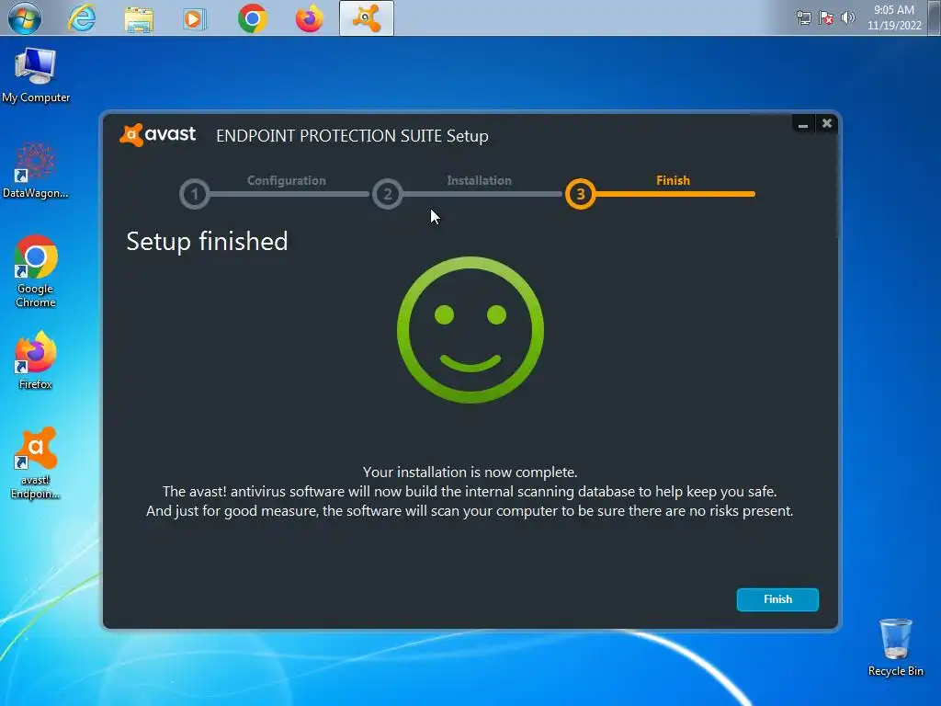Viewport: 941px width, 706px height.
Task: Click the network tray icon
Action: point(803,18)
